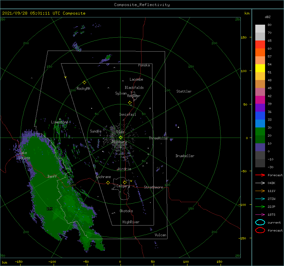Click the Airdrie label

click(124, 169)
